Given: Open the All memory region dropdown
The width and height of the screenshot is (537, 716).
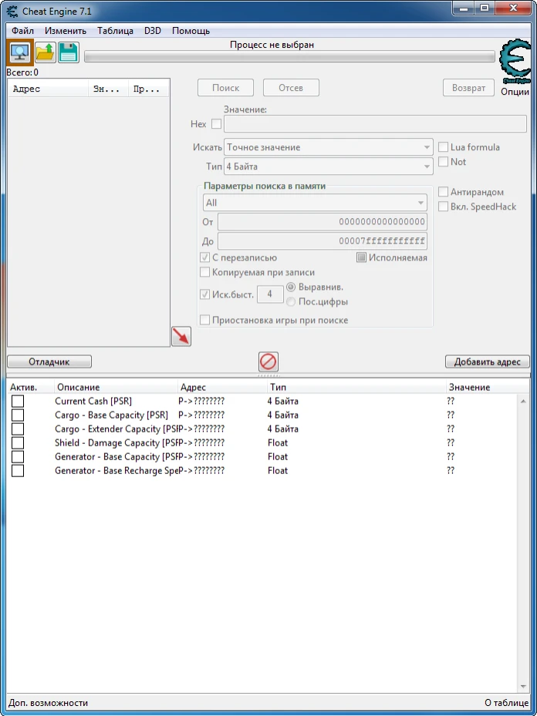Looking at the screenshot, I should click(x=315, y=202).
